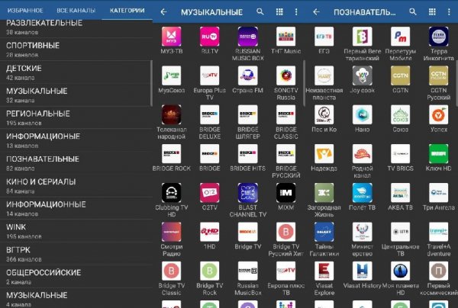Open the BLAST CHANNEL TV icon
The height and width of the screenshot is (308, 458).
click(247, 193)
